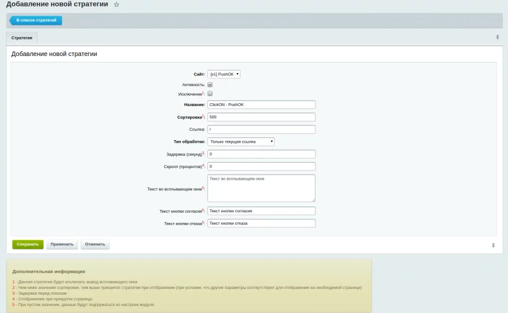The image size is (508, 313).
Task: Click the popup window text area
Action: 261,188
